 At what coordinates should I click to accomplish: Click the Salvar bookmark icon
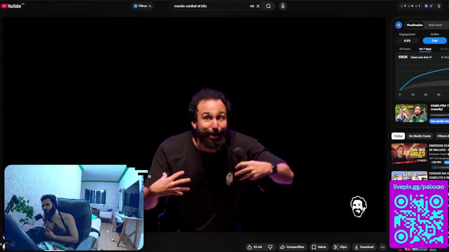point(314,247)
